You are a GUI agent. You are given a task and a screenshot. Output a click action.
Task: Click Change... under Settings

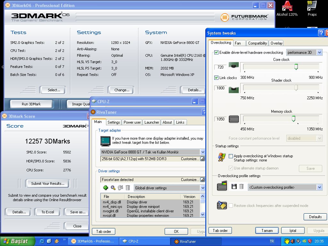tap(122, 90)
